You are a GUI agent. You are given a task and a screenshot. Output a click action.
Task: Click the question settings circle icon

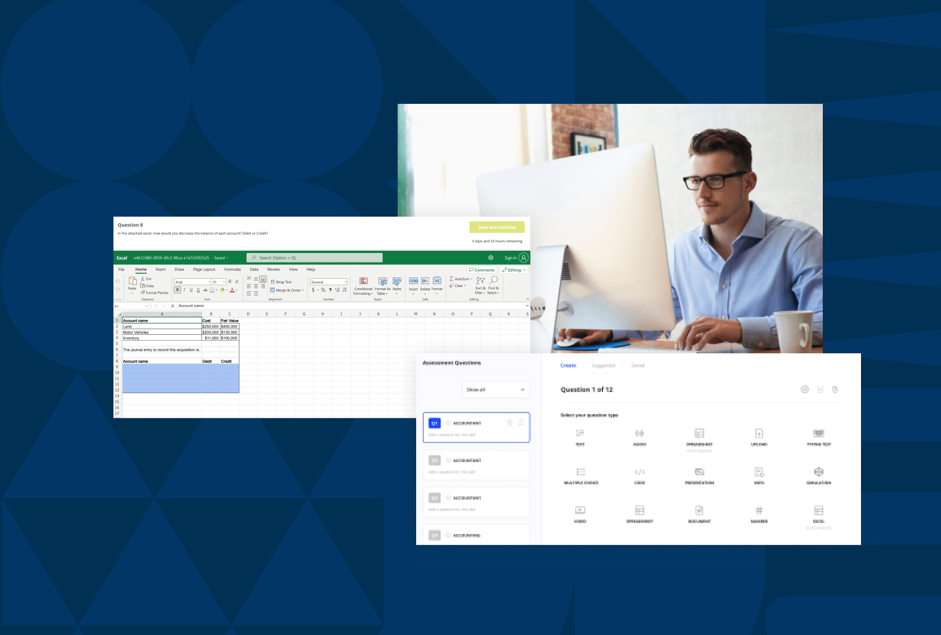point(805,389)
